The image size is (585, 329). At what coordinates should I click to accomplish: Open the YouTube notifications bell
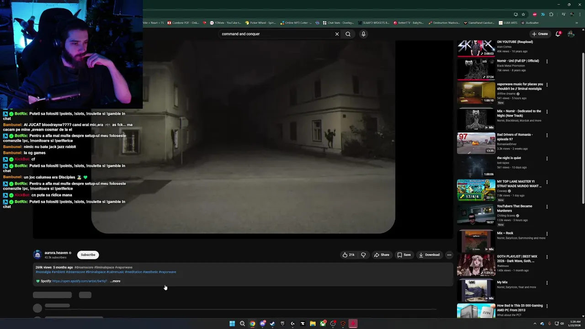[558, 34]
